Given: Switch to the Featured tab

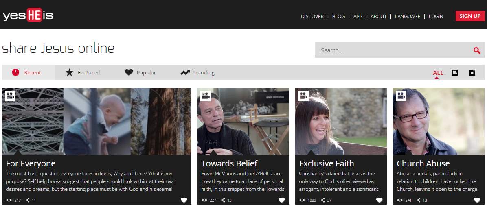Looking at the screenshot, I should click(83, 72).
